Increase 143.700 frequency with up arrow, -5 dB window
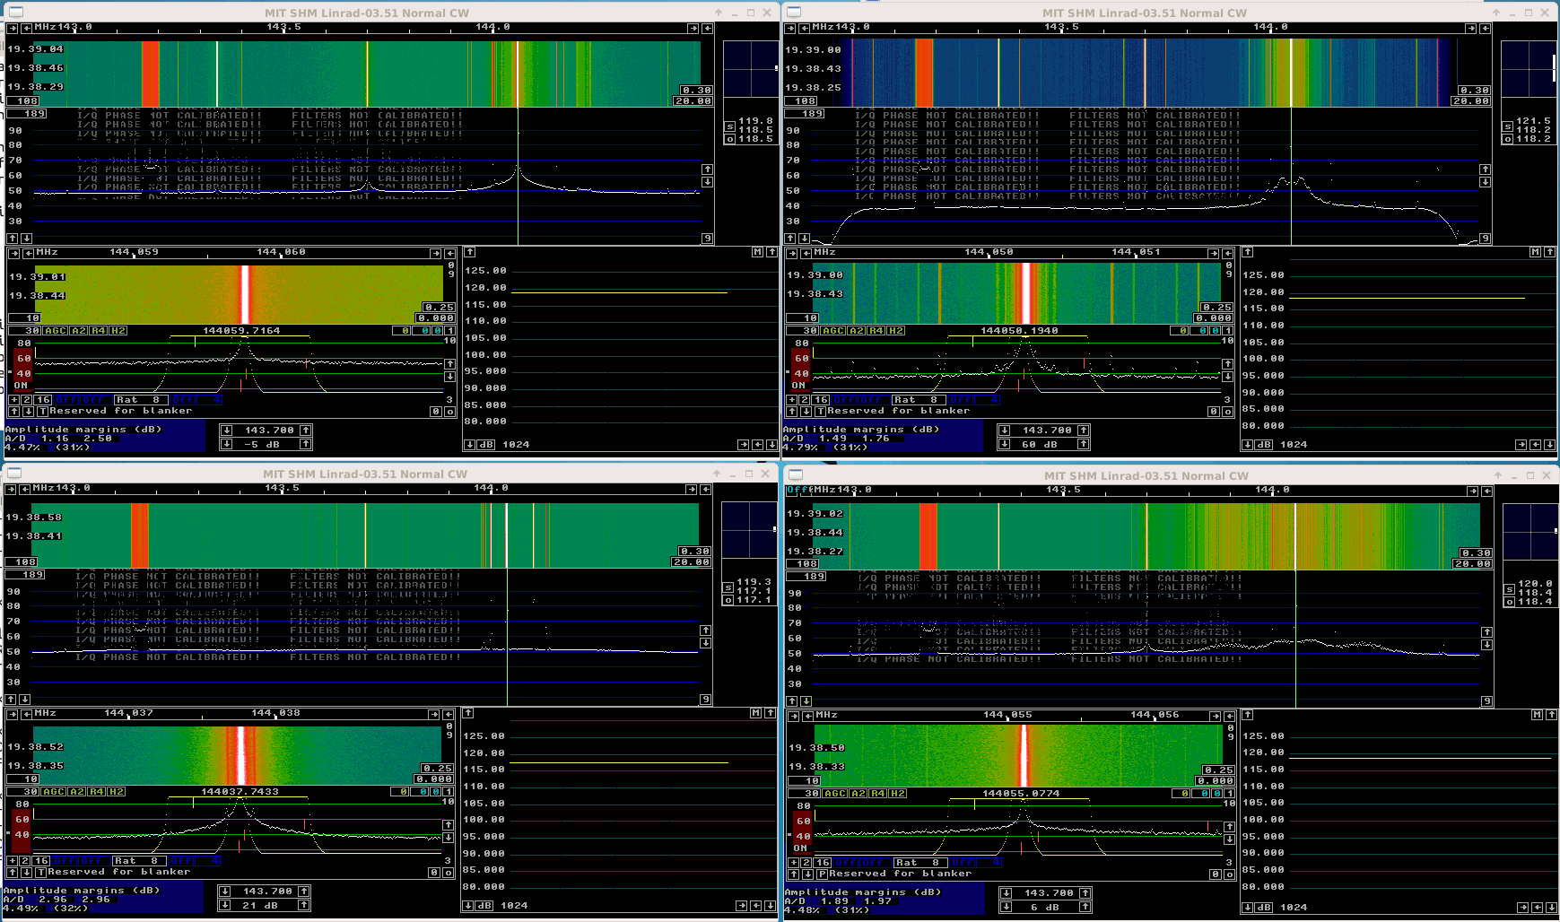This screenshot has height=922, width=1560. point(306,431)
